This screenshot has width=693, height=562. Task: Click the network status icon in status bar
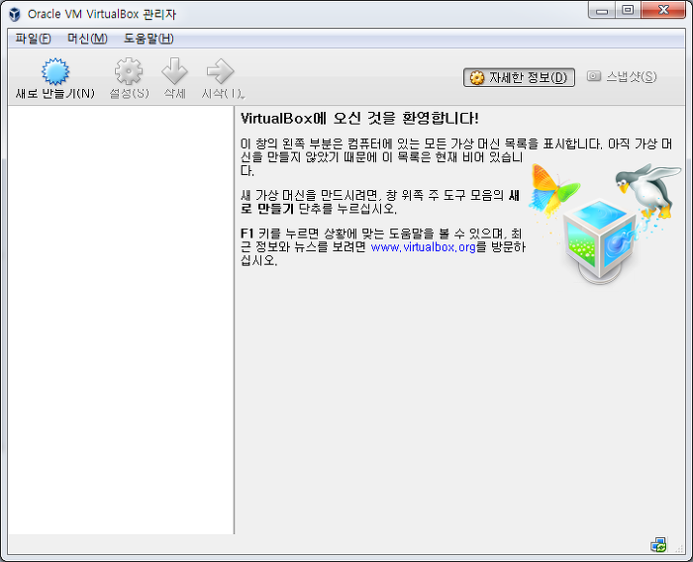pos(658,545)
